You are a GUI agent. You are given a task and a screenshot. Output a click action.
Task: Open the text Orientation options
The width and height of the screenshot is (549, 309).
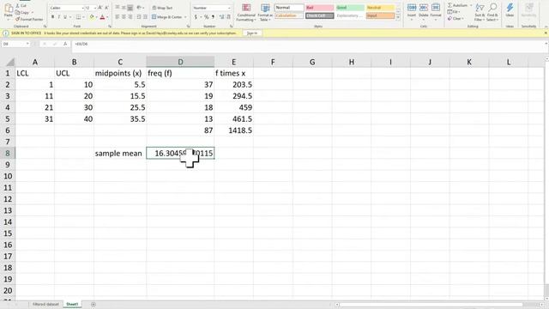[140, 8]
